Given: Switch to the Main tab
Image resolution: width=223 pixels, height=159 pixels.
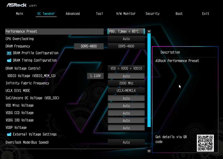Looking at the screenshot, I should pyautogui.click(x=20, y=14).
